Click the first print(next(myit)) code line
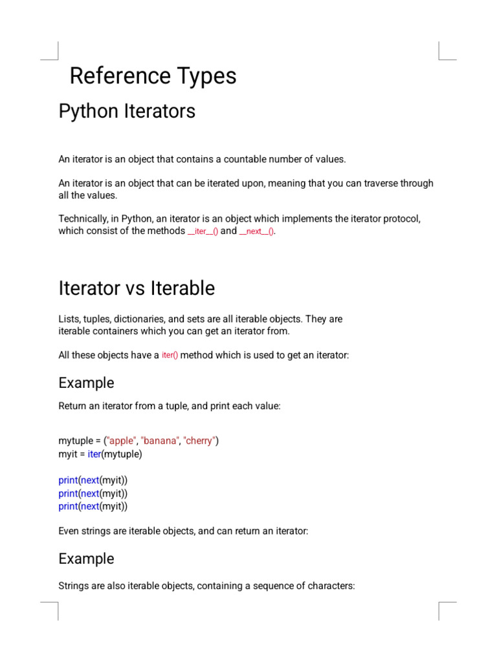 pyautogui.click(x=93, y=480)
